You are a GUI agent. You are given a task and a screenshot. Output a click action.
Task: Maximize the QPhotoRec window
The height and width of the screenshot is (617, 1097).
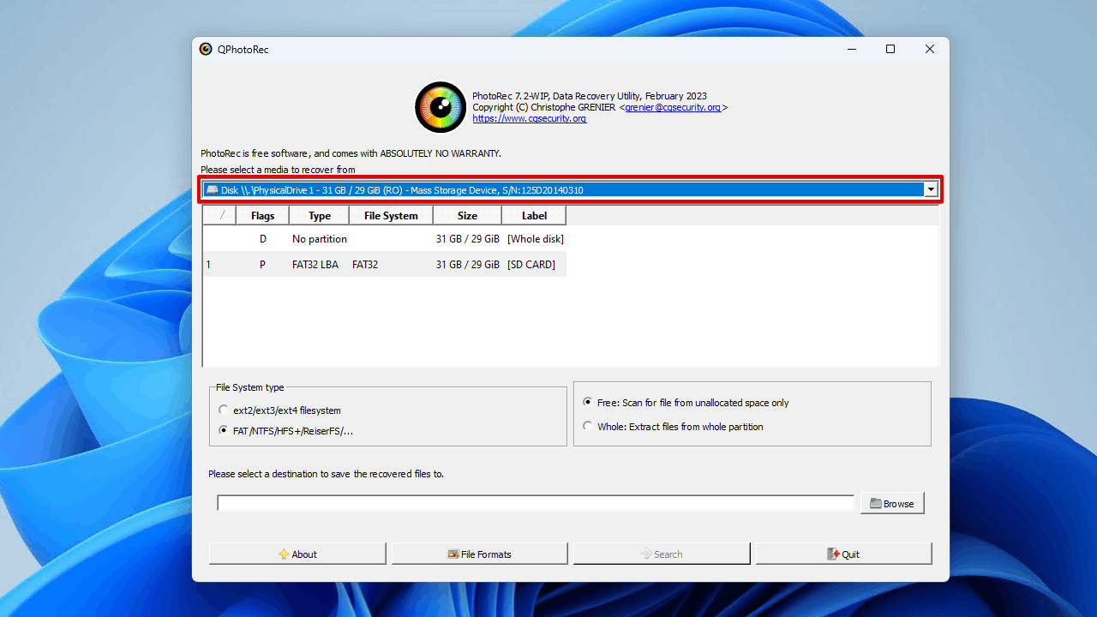point(890,49)
